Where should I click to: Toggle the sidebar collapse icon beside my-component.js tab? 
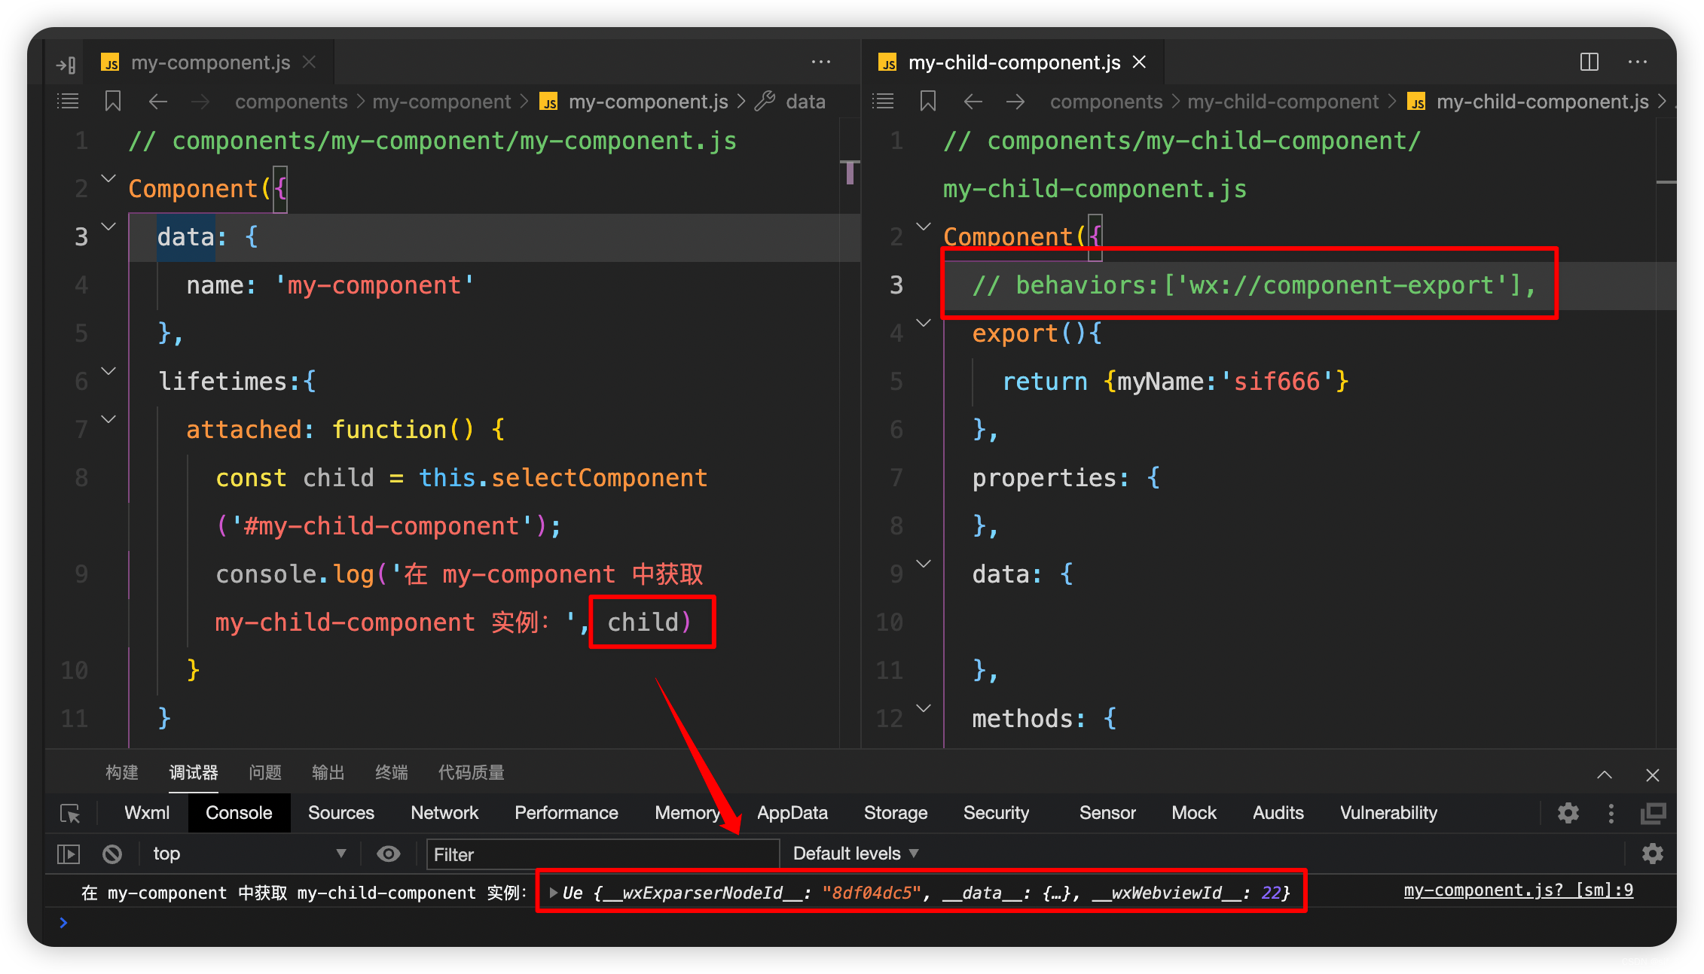[66, 64]
